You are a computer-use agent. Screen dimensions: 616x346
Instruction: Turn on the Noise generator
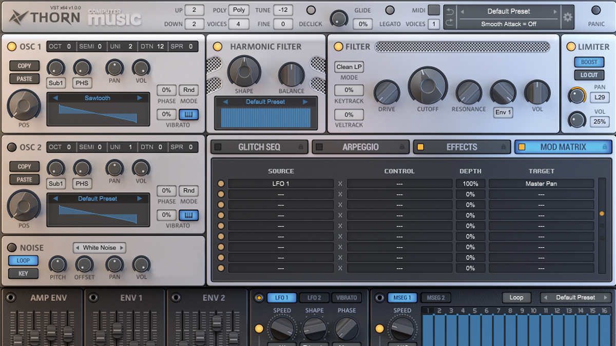click(12, 248)
